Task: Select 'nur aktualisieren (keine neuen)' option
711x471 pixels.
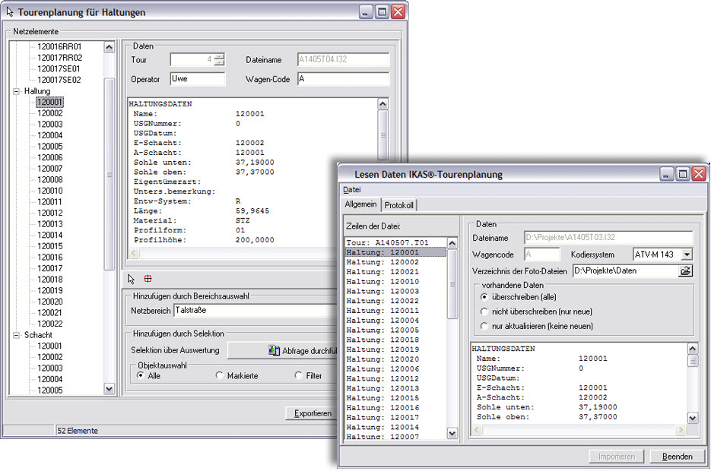Action: [484, 326]
